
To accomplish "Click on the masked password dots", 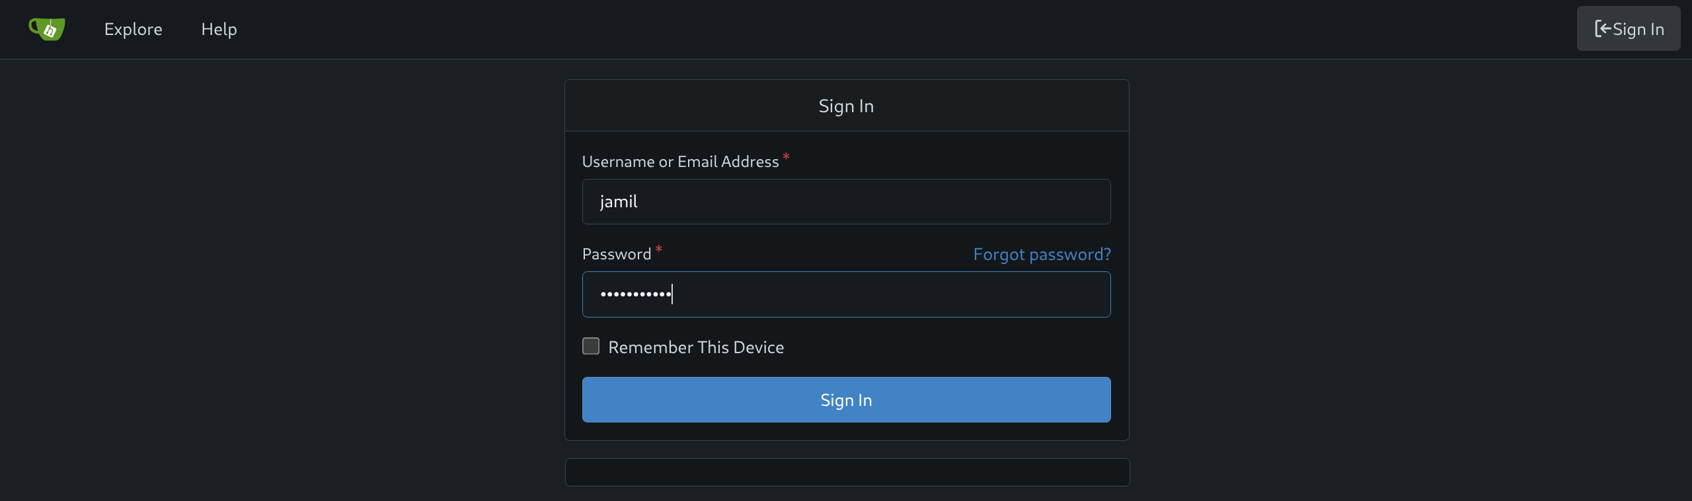I will coord(634,294).
